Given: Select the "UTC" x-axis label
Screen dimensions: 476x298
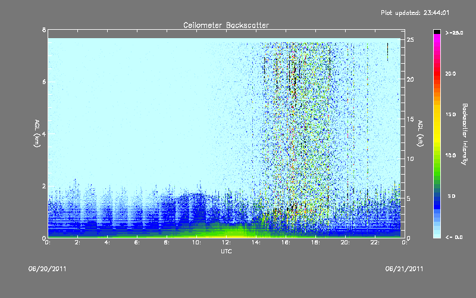Looking at the screenshot, I should (x=226, y=251).
